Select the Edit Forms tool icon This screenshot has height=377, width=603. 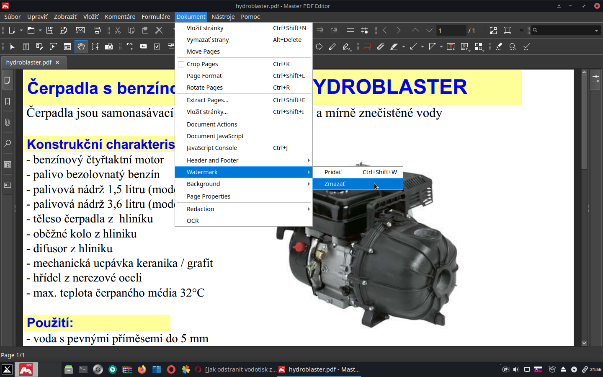pyautogui.click(x=67, y=46)
